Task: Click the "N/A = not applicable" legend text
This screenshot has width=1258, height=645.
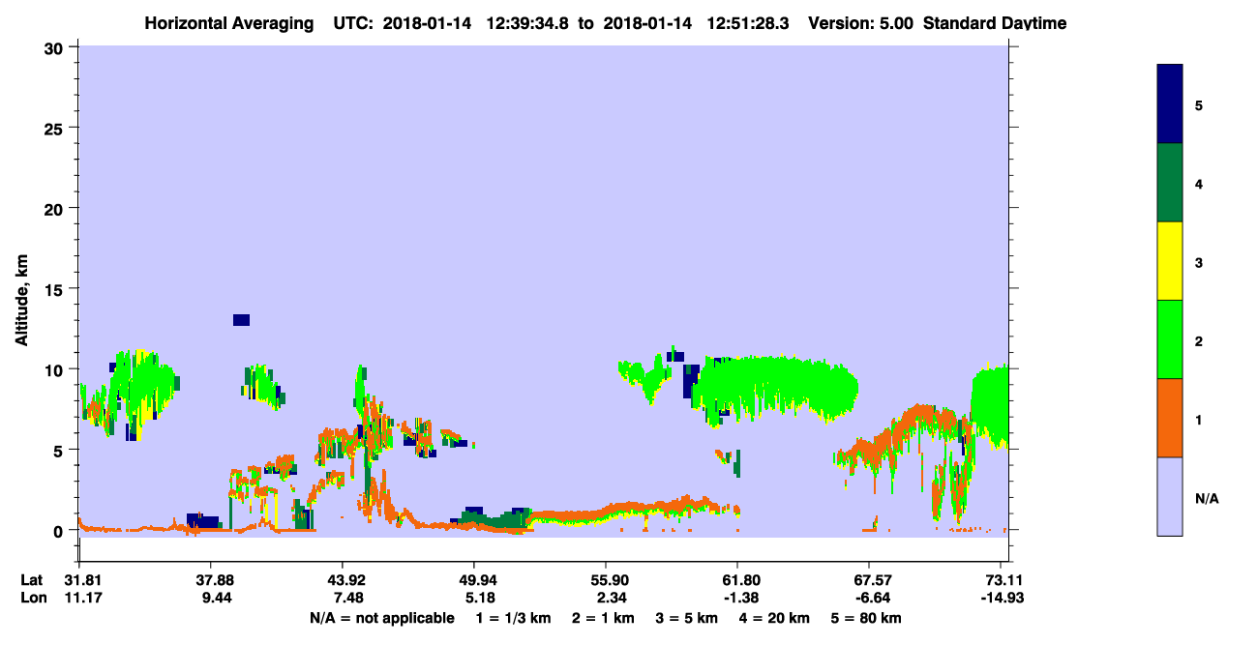Action: (x=381, y=618)
